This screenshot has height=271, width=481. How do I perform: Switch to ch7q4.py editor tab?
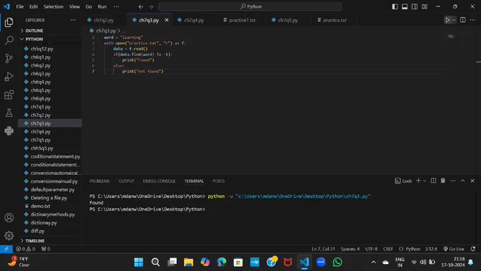coord(194,21)
